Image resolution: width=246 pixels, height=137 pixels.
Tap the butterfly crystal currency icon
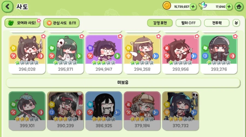pos(203,5)
